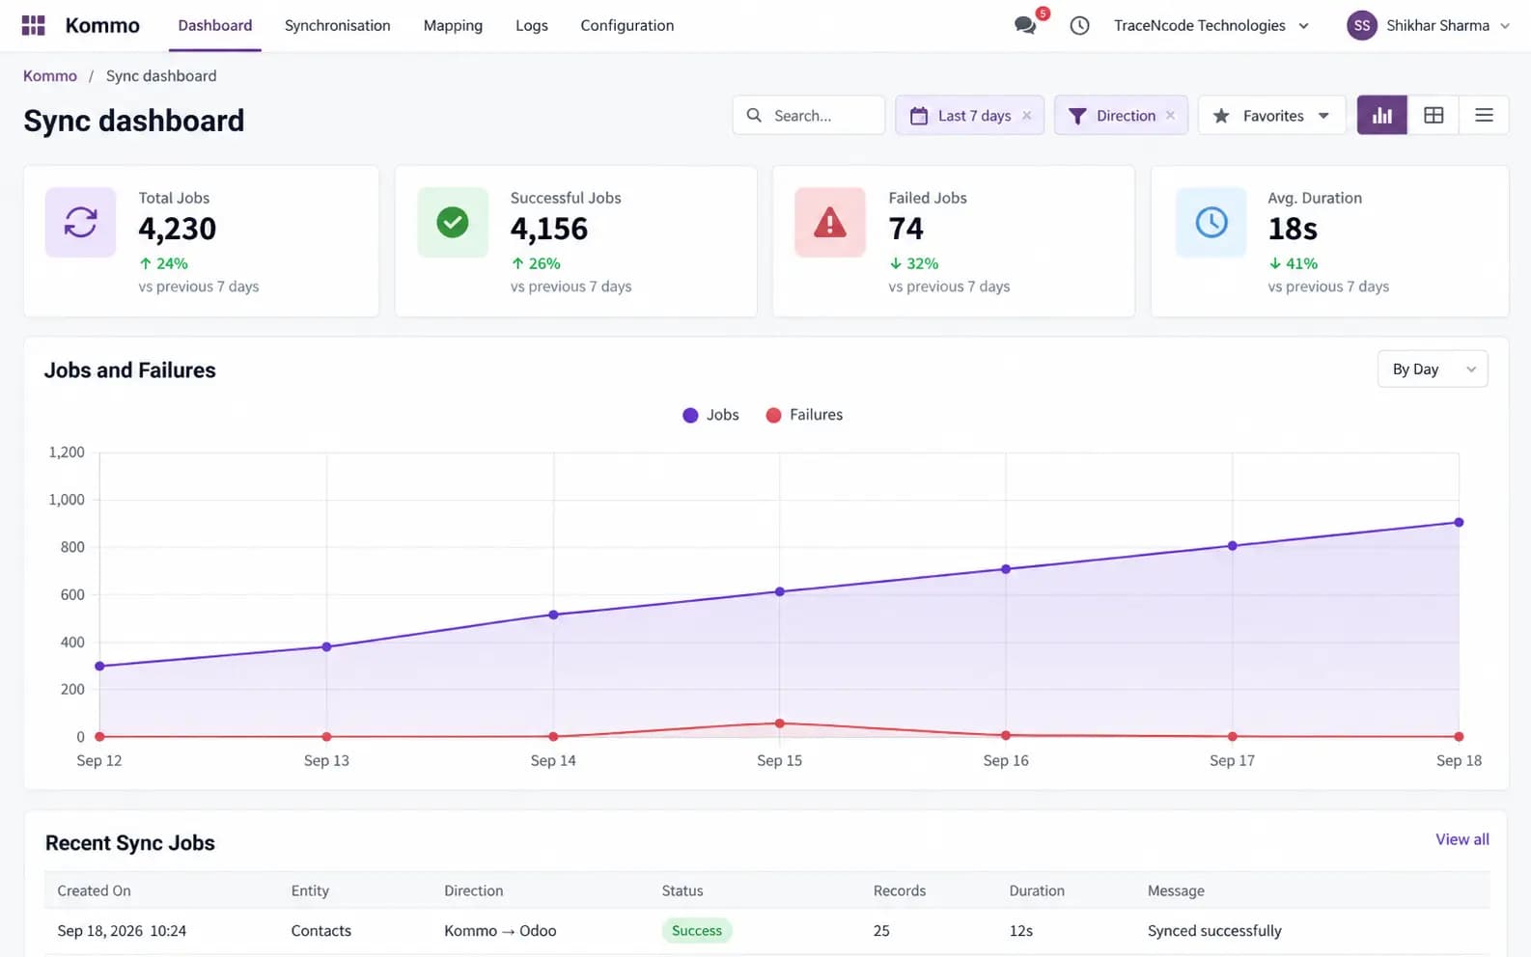Screen dimensions: 1531x957
Task: Switch to the list view
Action: [1484, 116]
